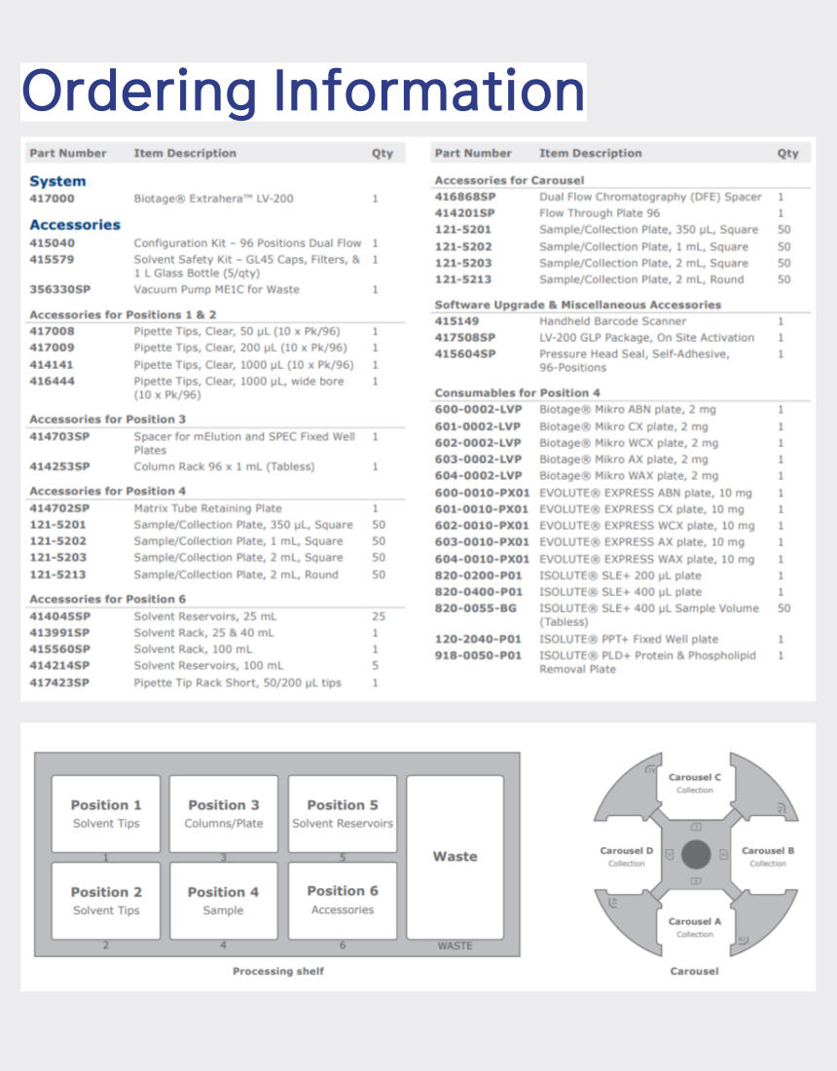Image resolution: width=837 pixels, height=1071 pixels.
Task: Select Carousel C Collection segment
Action: (695, 783)
